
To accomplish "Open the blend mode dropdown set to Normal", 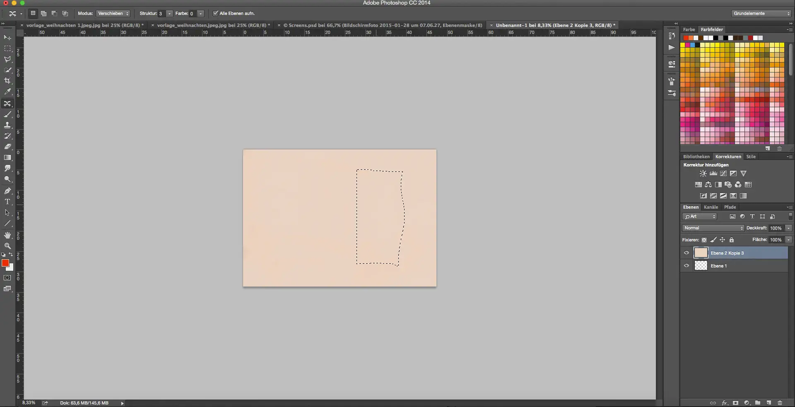I will [x=713, y=228].
